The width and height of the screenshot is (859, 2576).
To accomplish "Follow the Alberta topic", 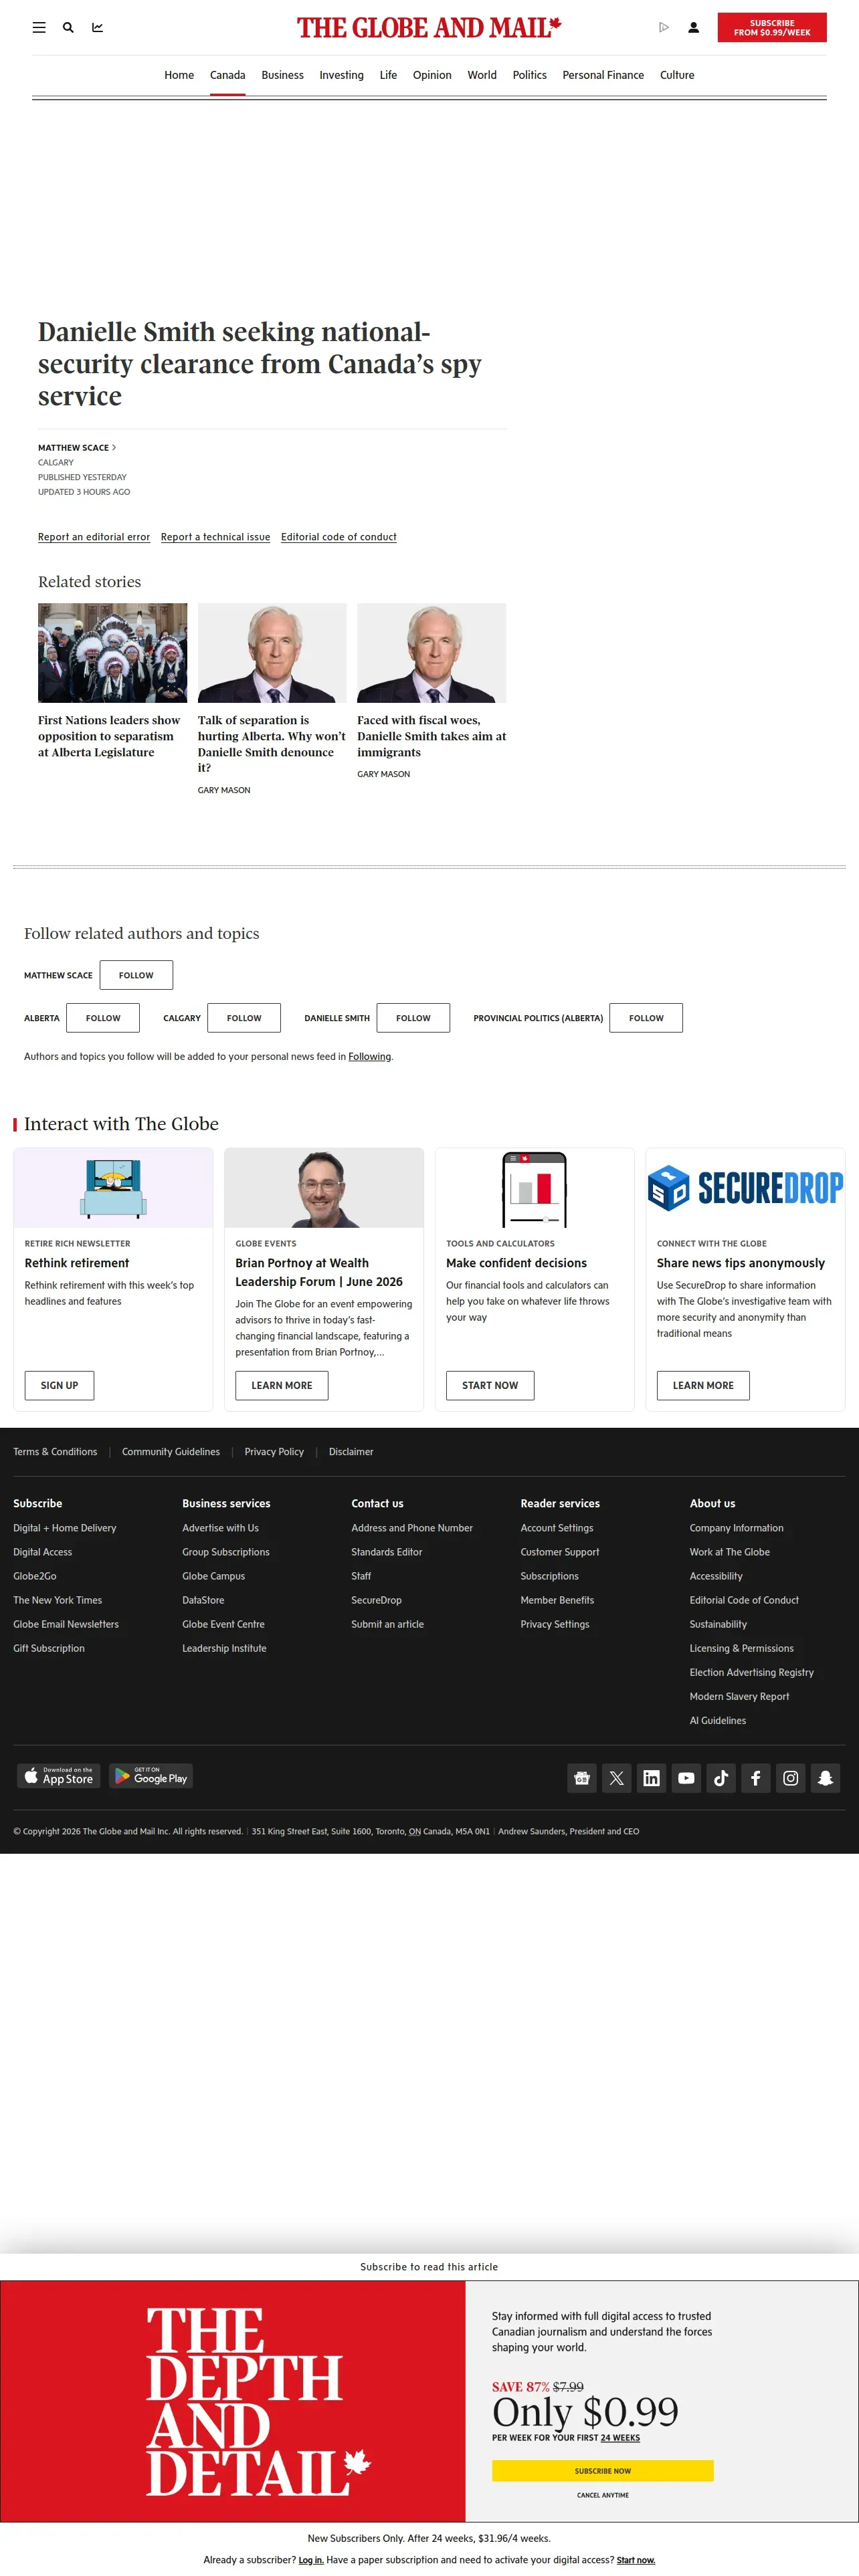I will pyautogui.click(x=103, y=1018).
